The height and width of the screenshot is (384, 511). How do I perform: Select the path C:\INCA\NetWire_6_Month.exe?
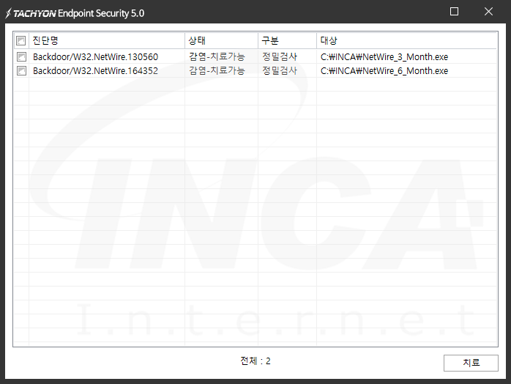(384, 71)
